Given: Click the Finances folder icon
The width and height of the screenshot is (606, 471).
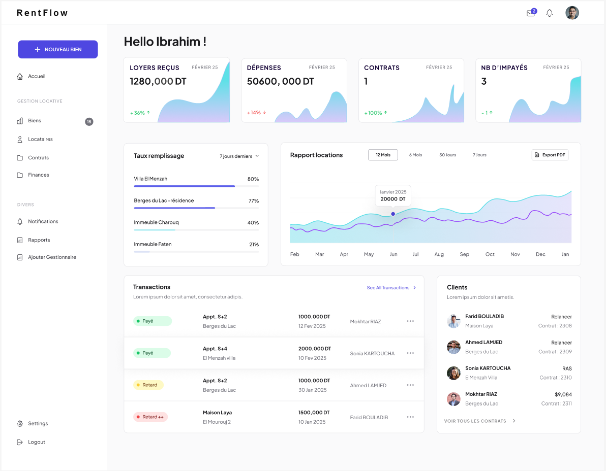Looking at the screenshot, I should (20, 175).
